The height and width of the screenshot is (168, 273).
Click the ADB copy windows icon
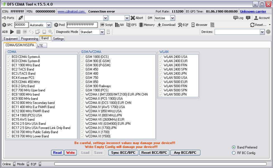(x=38, y=32)
